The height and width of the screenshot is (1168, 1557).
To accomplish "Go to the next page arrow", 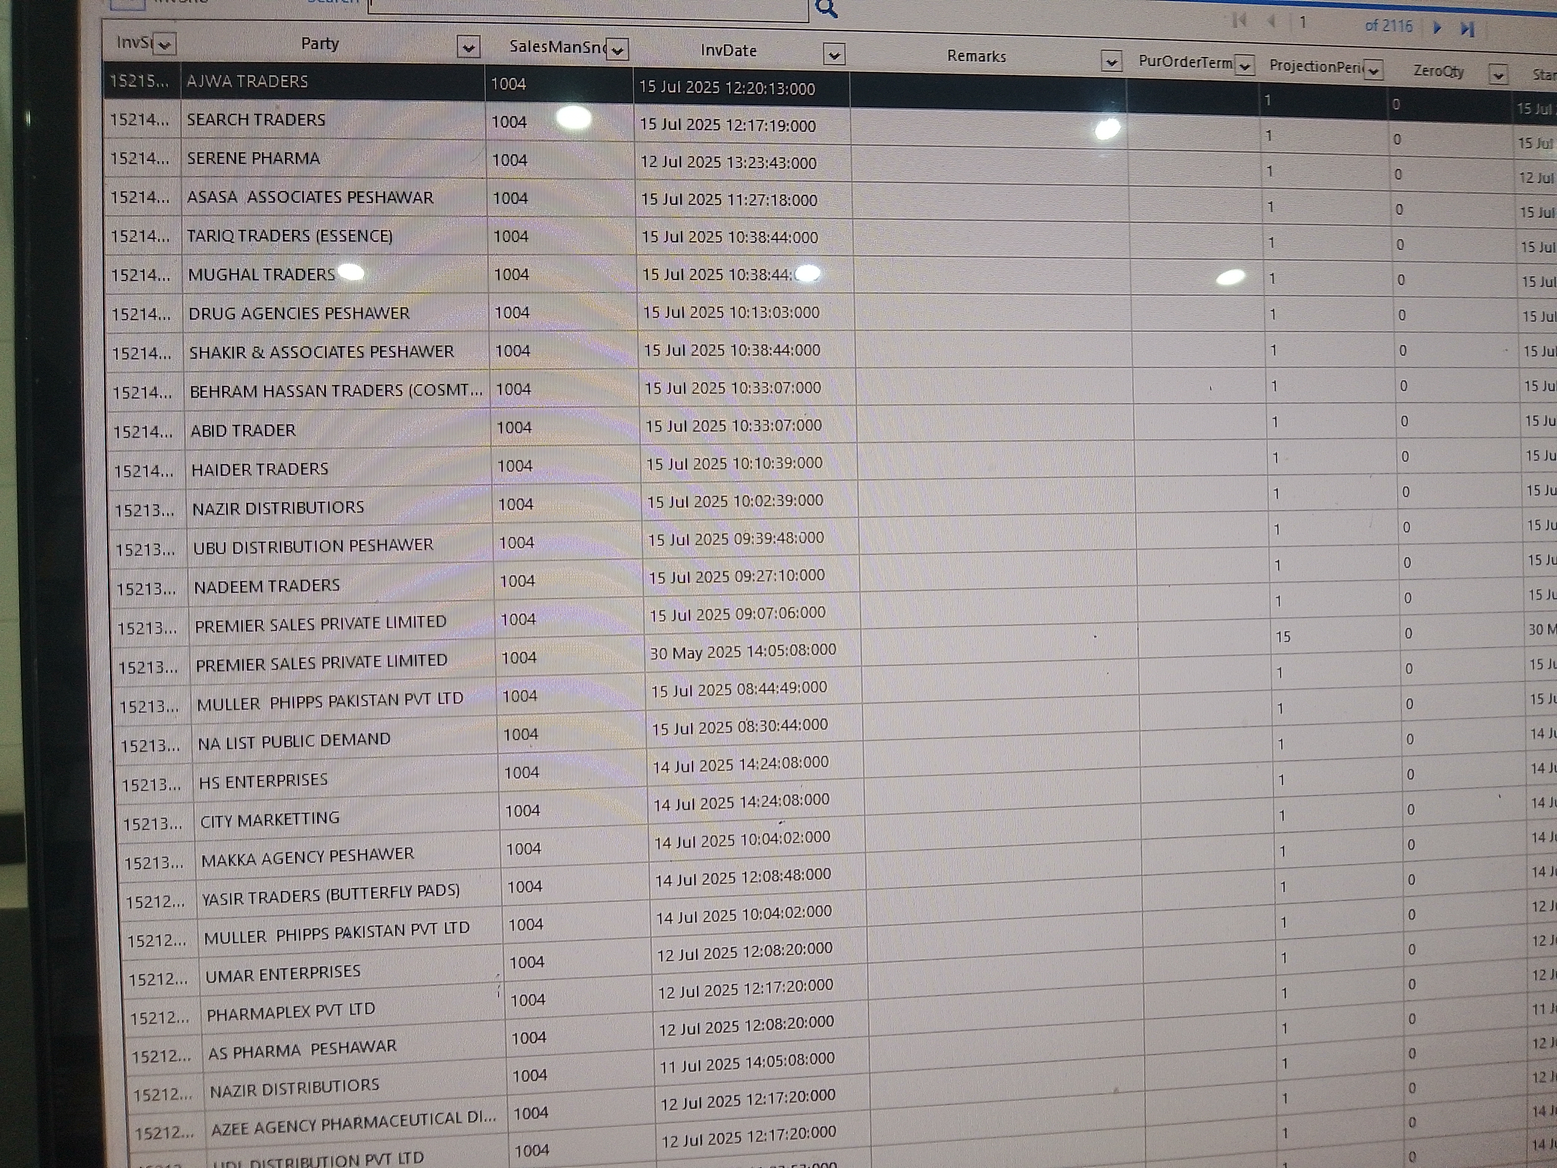I will point(1437,28).
